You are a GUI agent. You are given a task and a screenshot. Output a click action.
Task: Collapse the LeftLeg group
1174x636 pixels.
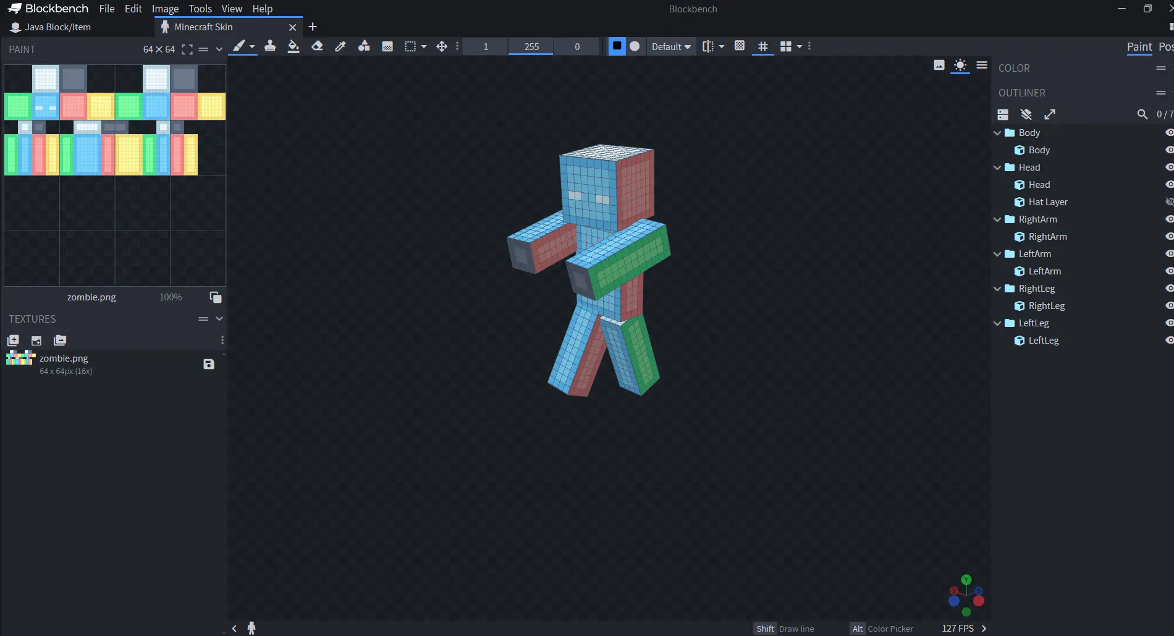[x=997, y=323]
